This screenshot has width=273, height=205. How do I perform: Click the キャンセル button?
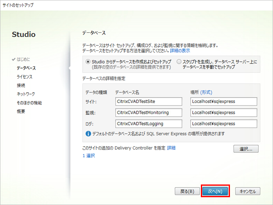coord(247,191)
